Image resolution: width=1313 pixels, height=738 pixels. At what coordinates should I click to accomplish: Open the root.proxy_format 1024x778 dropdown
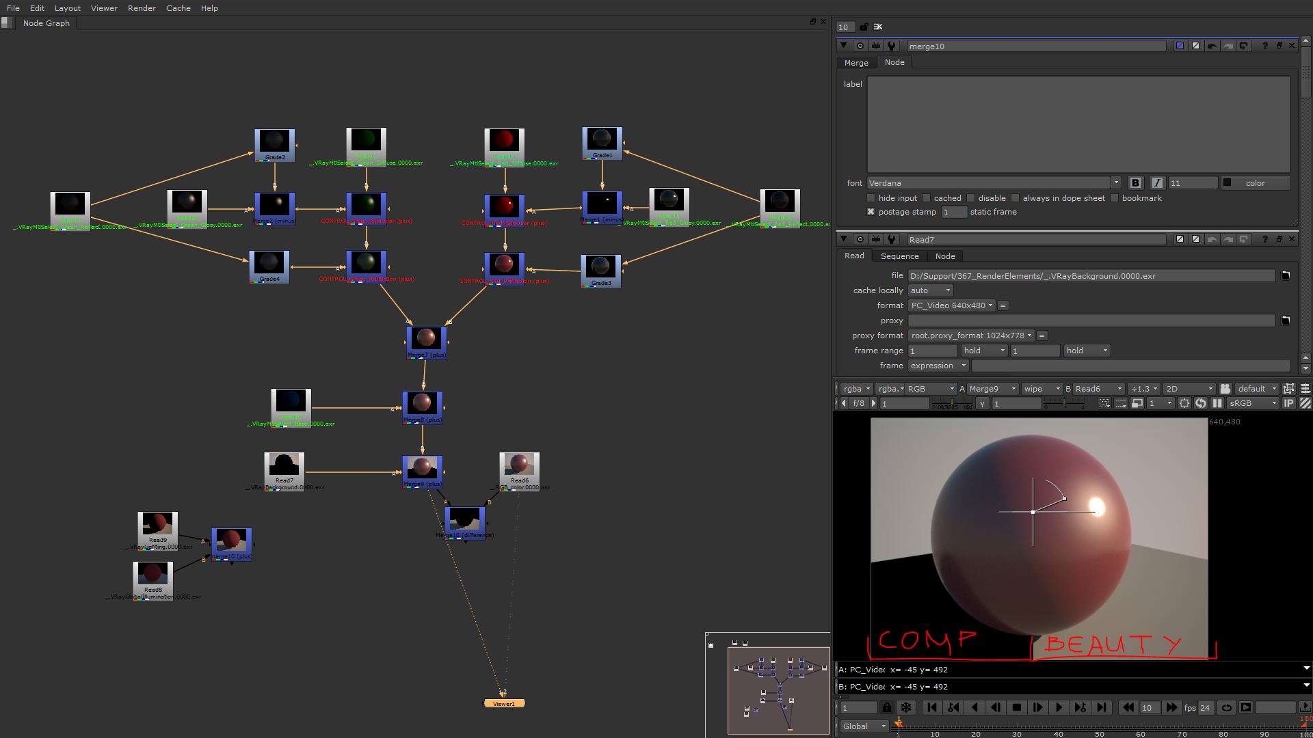point(971,336)
